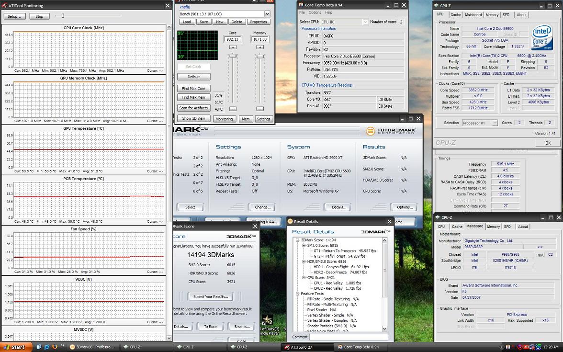Open the Help menu in Core Temp
Screen dimensions: 563x352
(x=328, y=12)
